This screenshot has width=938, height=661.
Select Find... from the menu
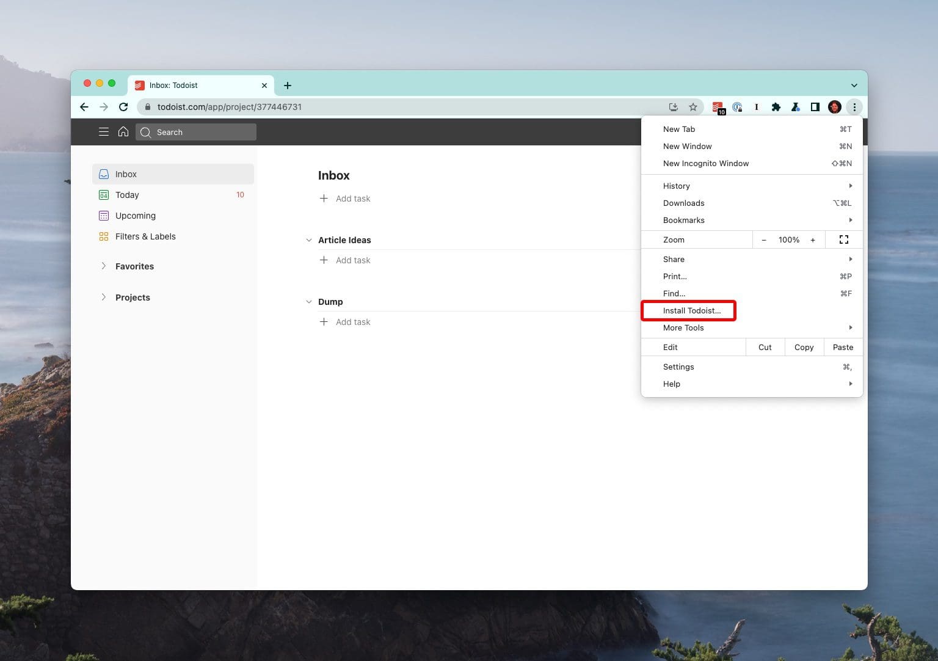(752, 293)
